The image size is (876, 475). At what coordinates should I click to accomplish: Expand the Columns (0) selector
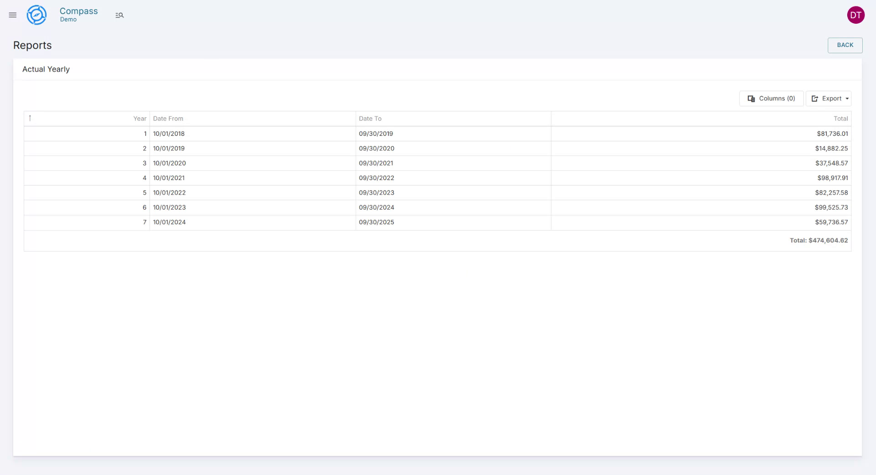[x=771, y=98]
